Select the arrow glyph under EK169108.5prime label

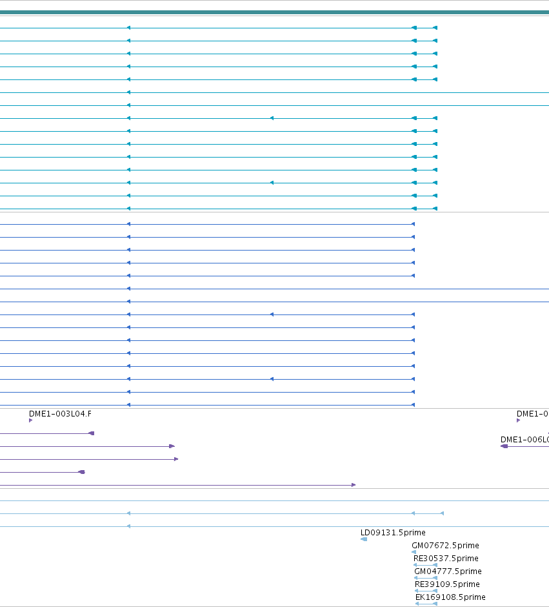pos(426,604)
